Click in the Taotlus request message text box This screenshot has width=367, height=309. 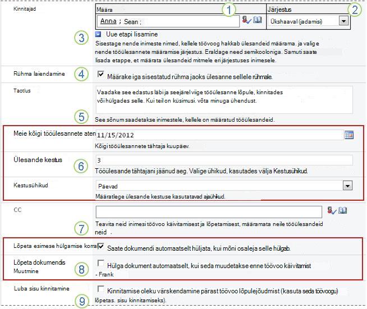tap(224, 100)
